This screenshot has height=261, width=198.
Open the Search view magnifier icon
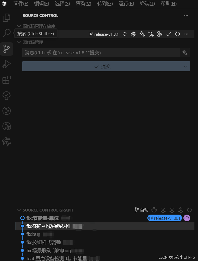click(7, 33)
